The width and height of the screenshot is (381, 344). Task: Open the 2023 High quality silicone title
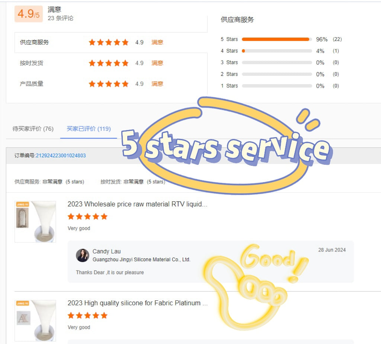pyautogui.click(x=138, y=303)
